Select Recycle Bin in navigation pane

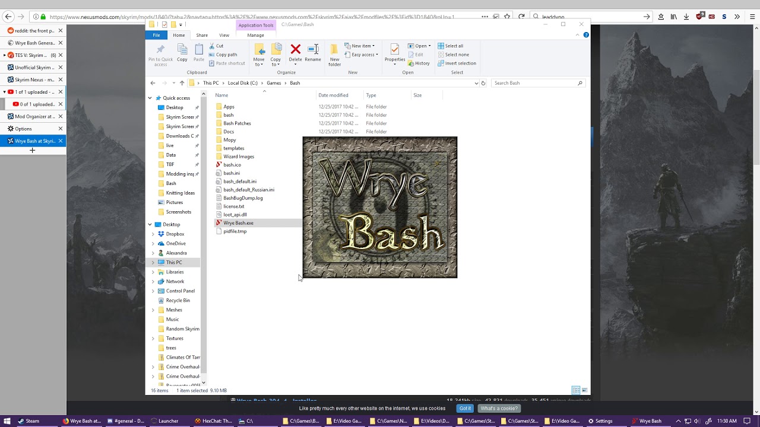[x=178, y=300]
